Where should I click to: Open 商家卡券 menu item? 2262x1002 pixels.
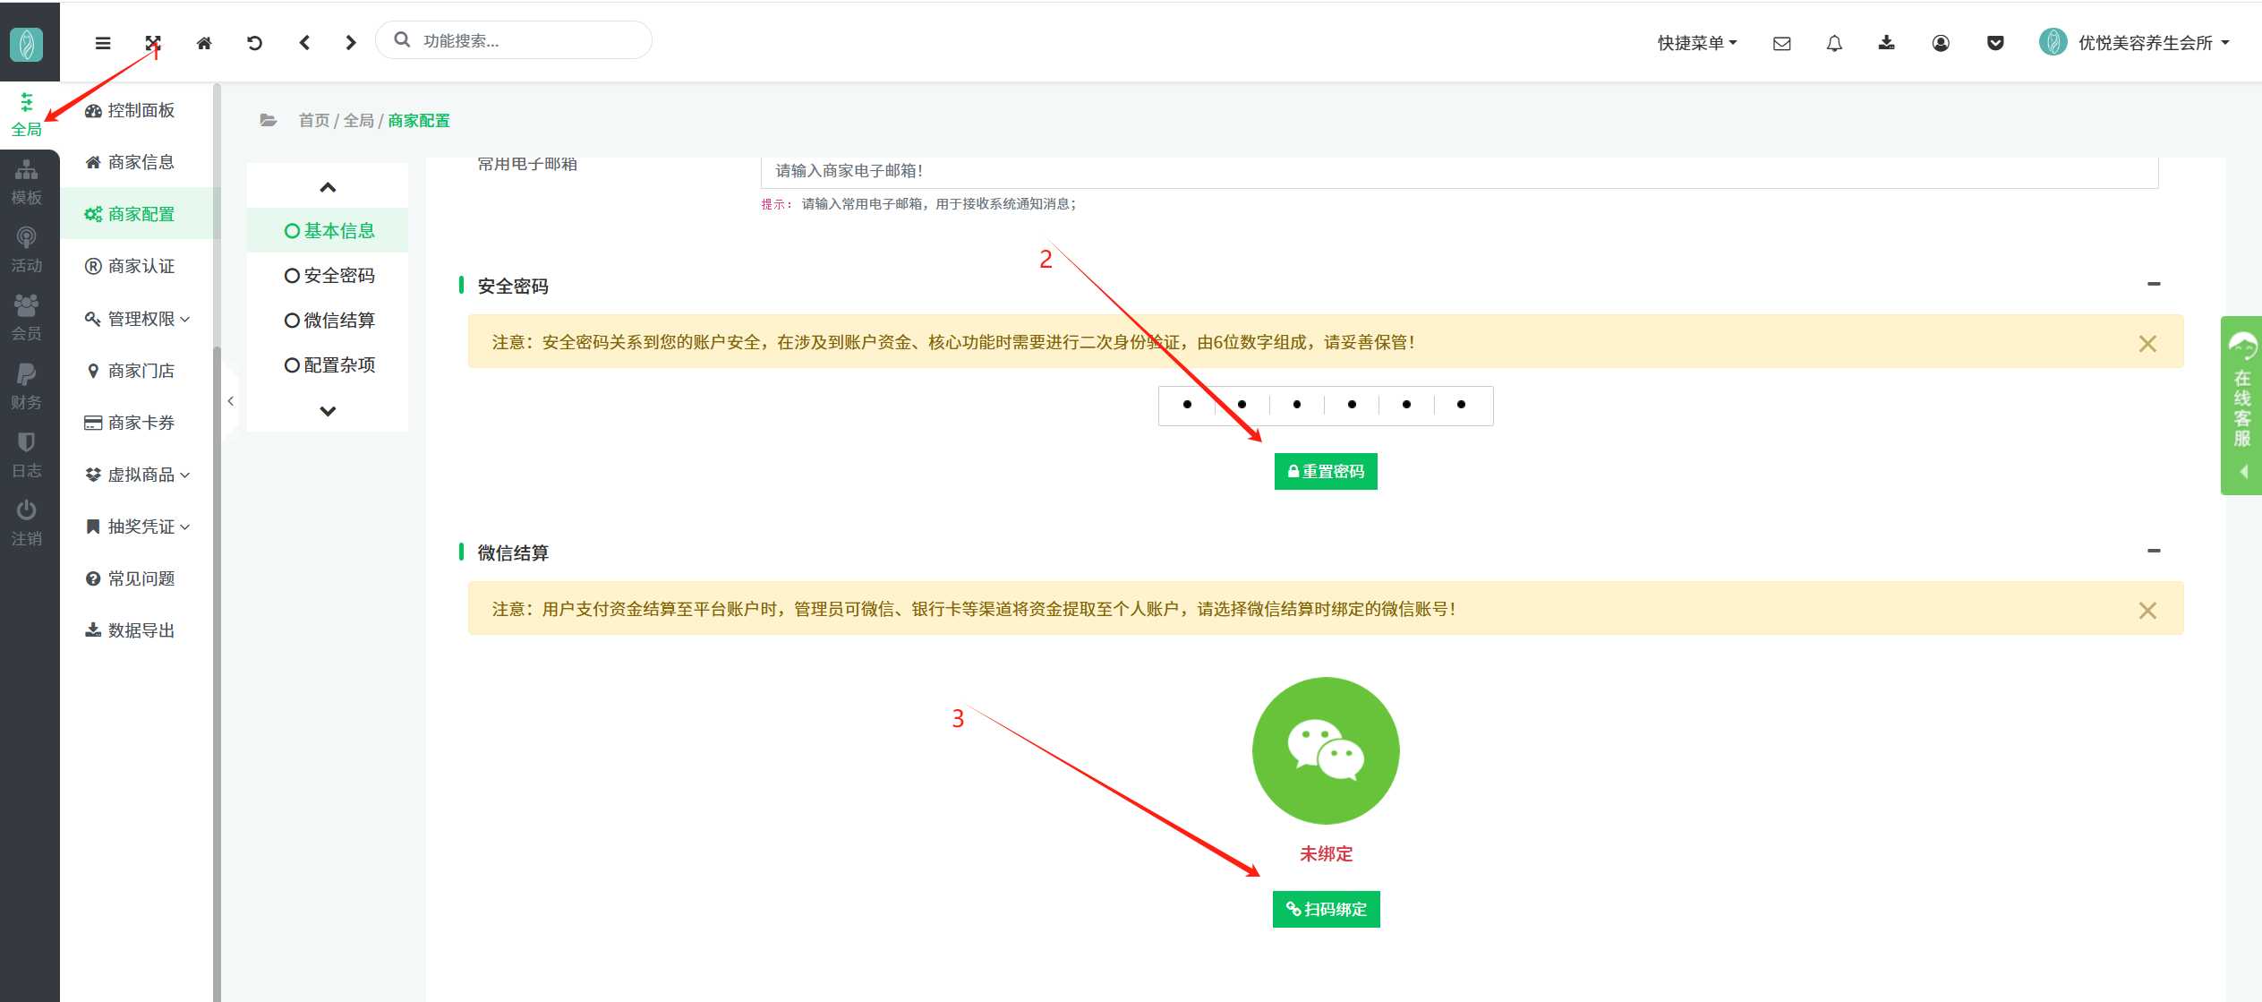click(137, 423)
